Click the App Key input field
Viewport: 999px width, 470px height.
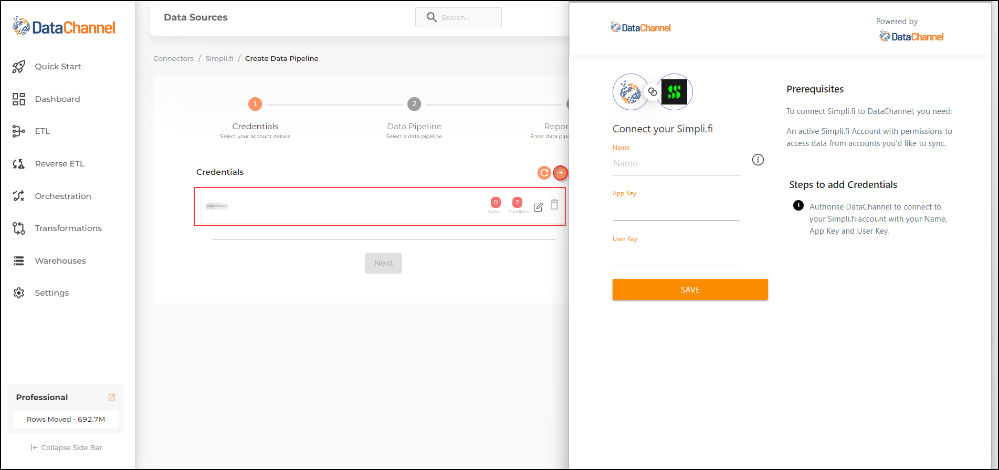(x=676, y=210)
